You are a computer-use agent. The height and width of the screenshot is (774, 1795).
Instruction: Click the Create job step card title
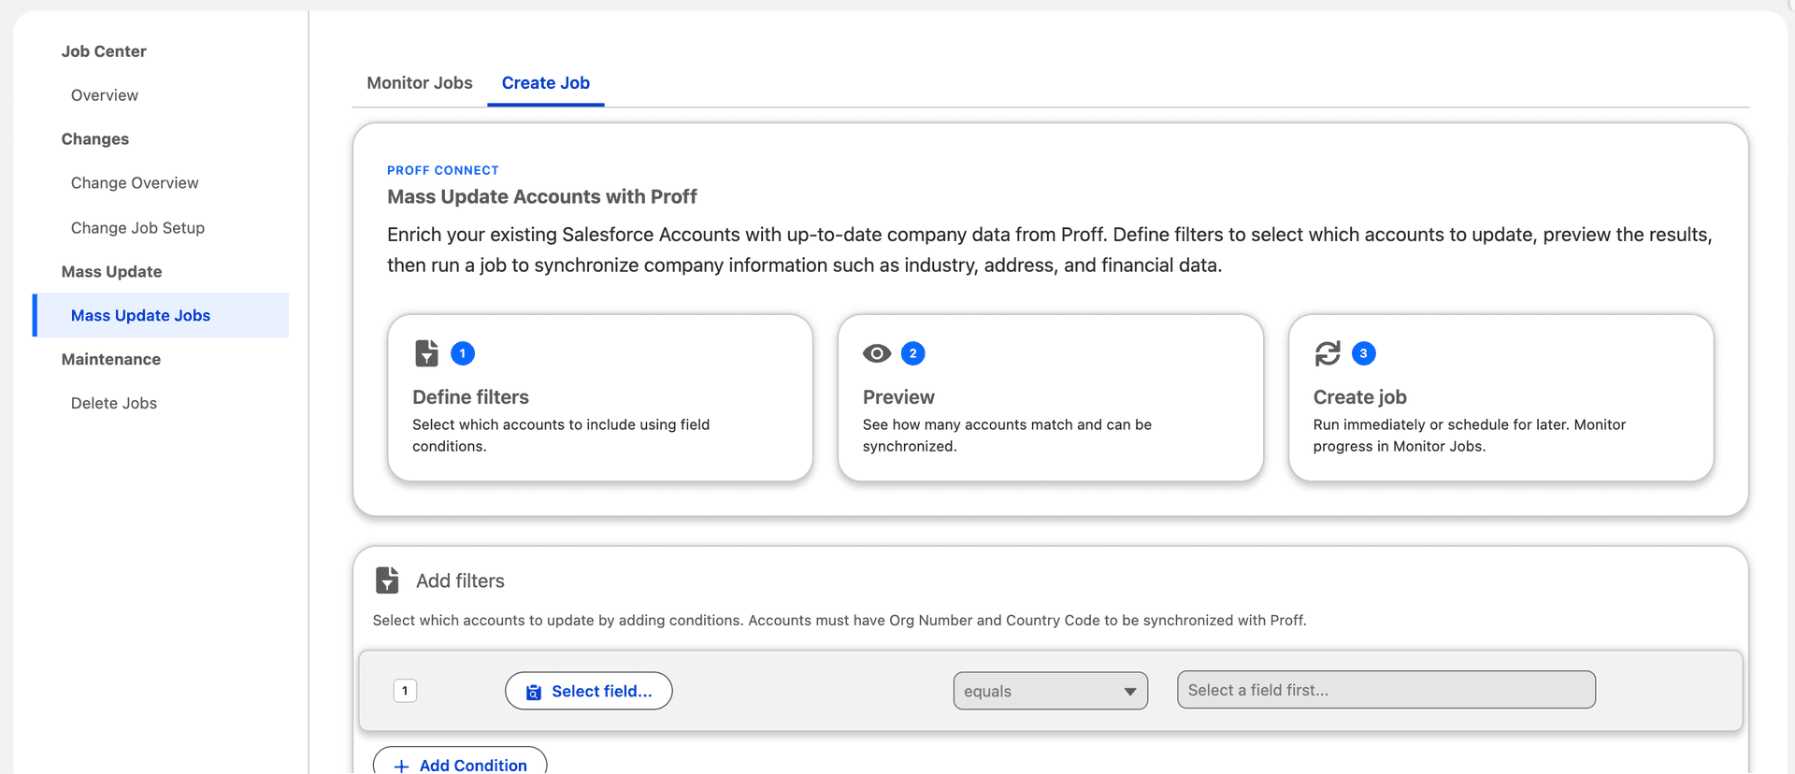[1360, 397]
